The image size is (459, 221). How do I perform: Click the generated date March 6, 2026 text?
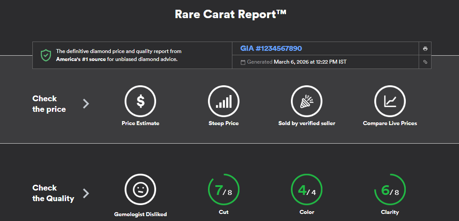point(310,62)
